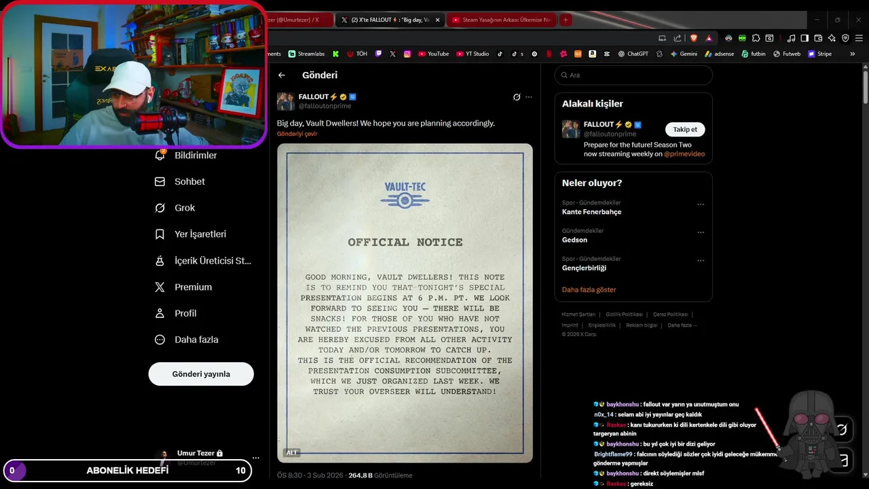Focus the Ara search field
The width and height of the screenshot is (869, 489).
633,75
